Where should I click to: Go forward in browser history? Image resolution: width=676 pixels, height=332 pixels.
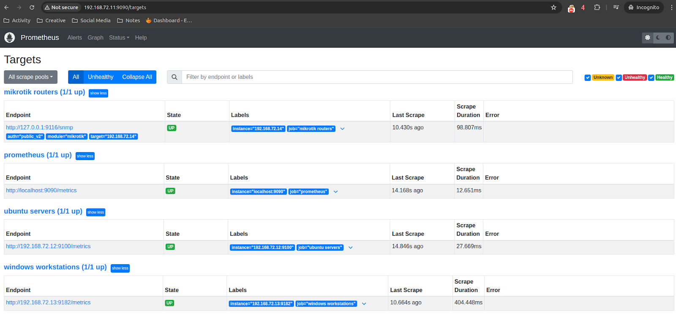tap(19, 7)
